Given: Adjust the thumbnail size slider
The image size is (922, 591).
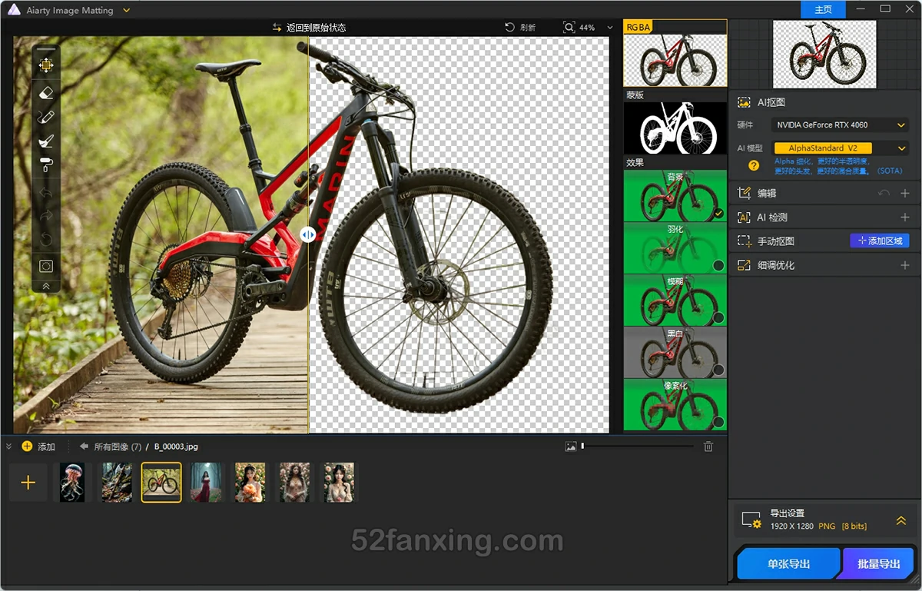Looking at the screenshot, I should coord(638,446).
